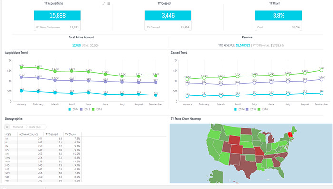The width and height of the screenshot is (333, 189).
Task: Click North Dakota on the churn heatmap
Action: (246, 131)
